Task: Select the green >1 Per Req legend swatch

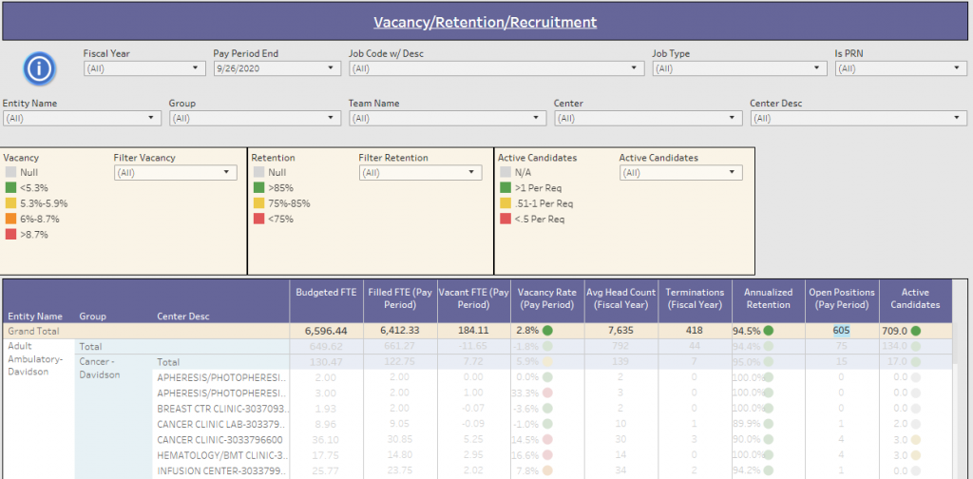Action: [506, 188]
